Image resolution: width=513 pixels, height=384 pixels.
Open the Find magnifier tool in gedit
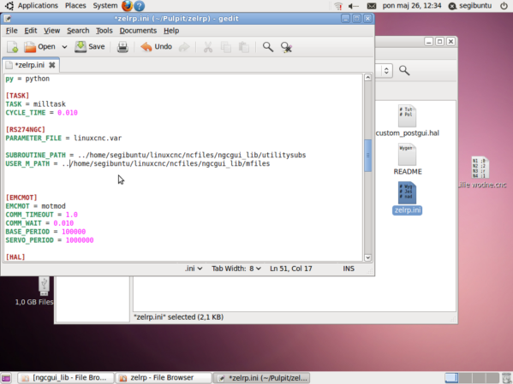tap(268, 47)
